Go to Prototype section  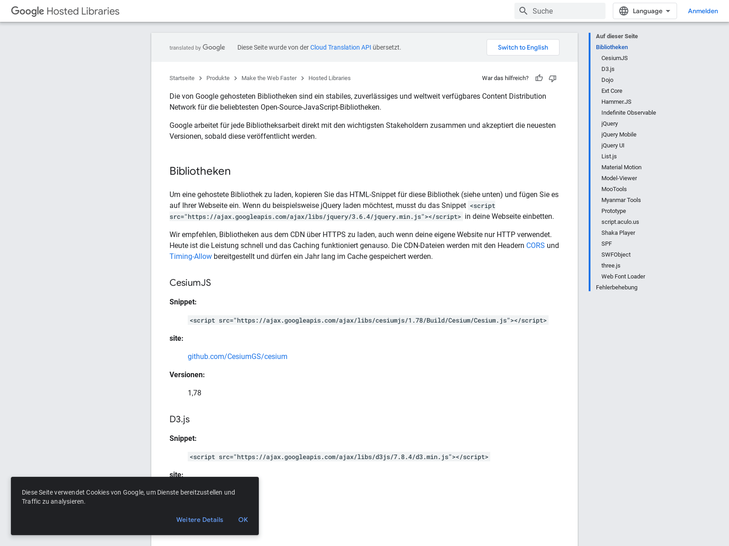tap(614, 211)
